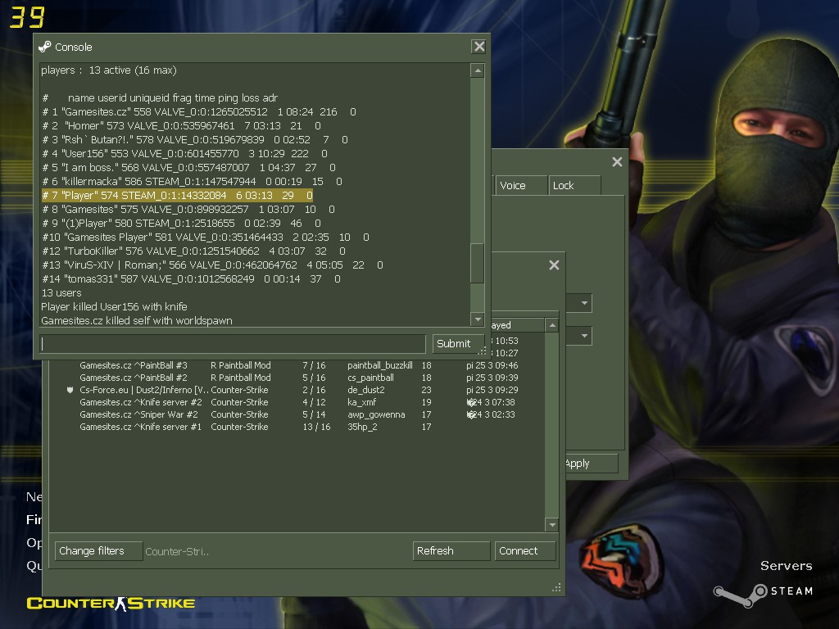Click the awp_gowenna map name
The height and width of the screenshot is (629, 839).
[376, 414]
